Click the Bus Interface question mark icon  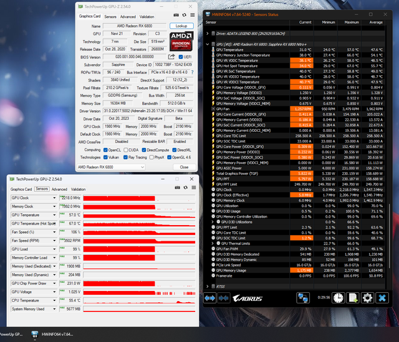pyautogui.click(x=193, y=72)
